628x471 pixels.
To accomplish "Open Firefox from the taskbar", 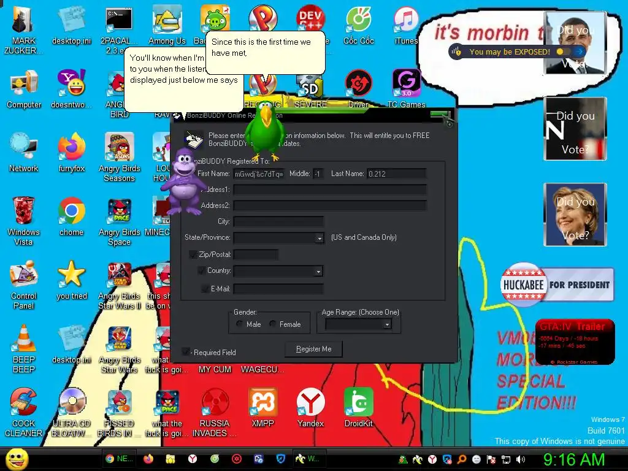I will tap(148, 459).
